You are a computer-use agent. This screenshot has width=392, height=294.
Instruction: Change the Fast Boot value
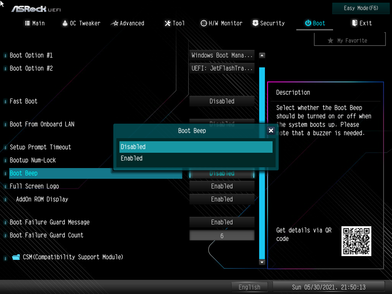click(x=222, y=101)
